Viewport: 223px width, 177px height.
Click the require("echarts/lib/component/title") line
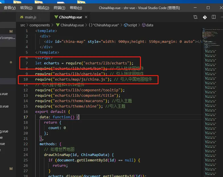[x=78, y=96]
